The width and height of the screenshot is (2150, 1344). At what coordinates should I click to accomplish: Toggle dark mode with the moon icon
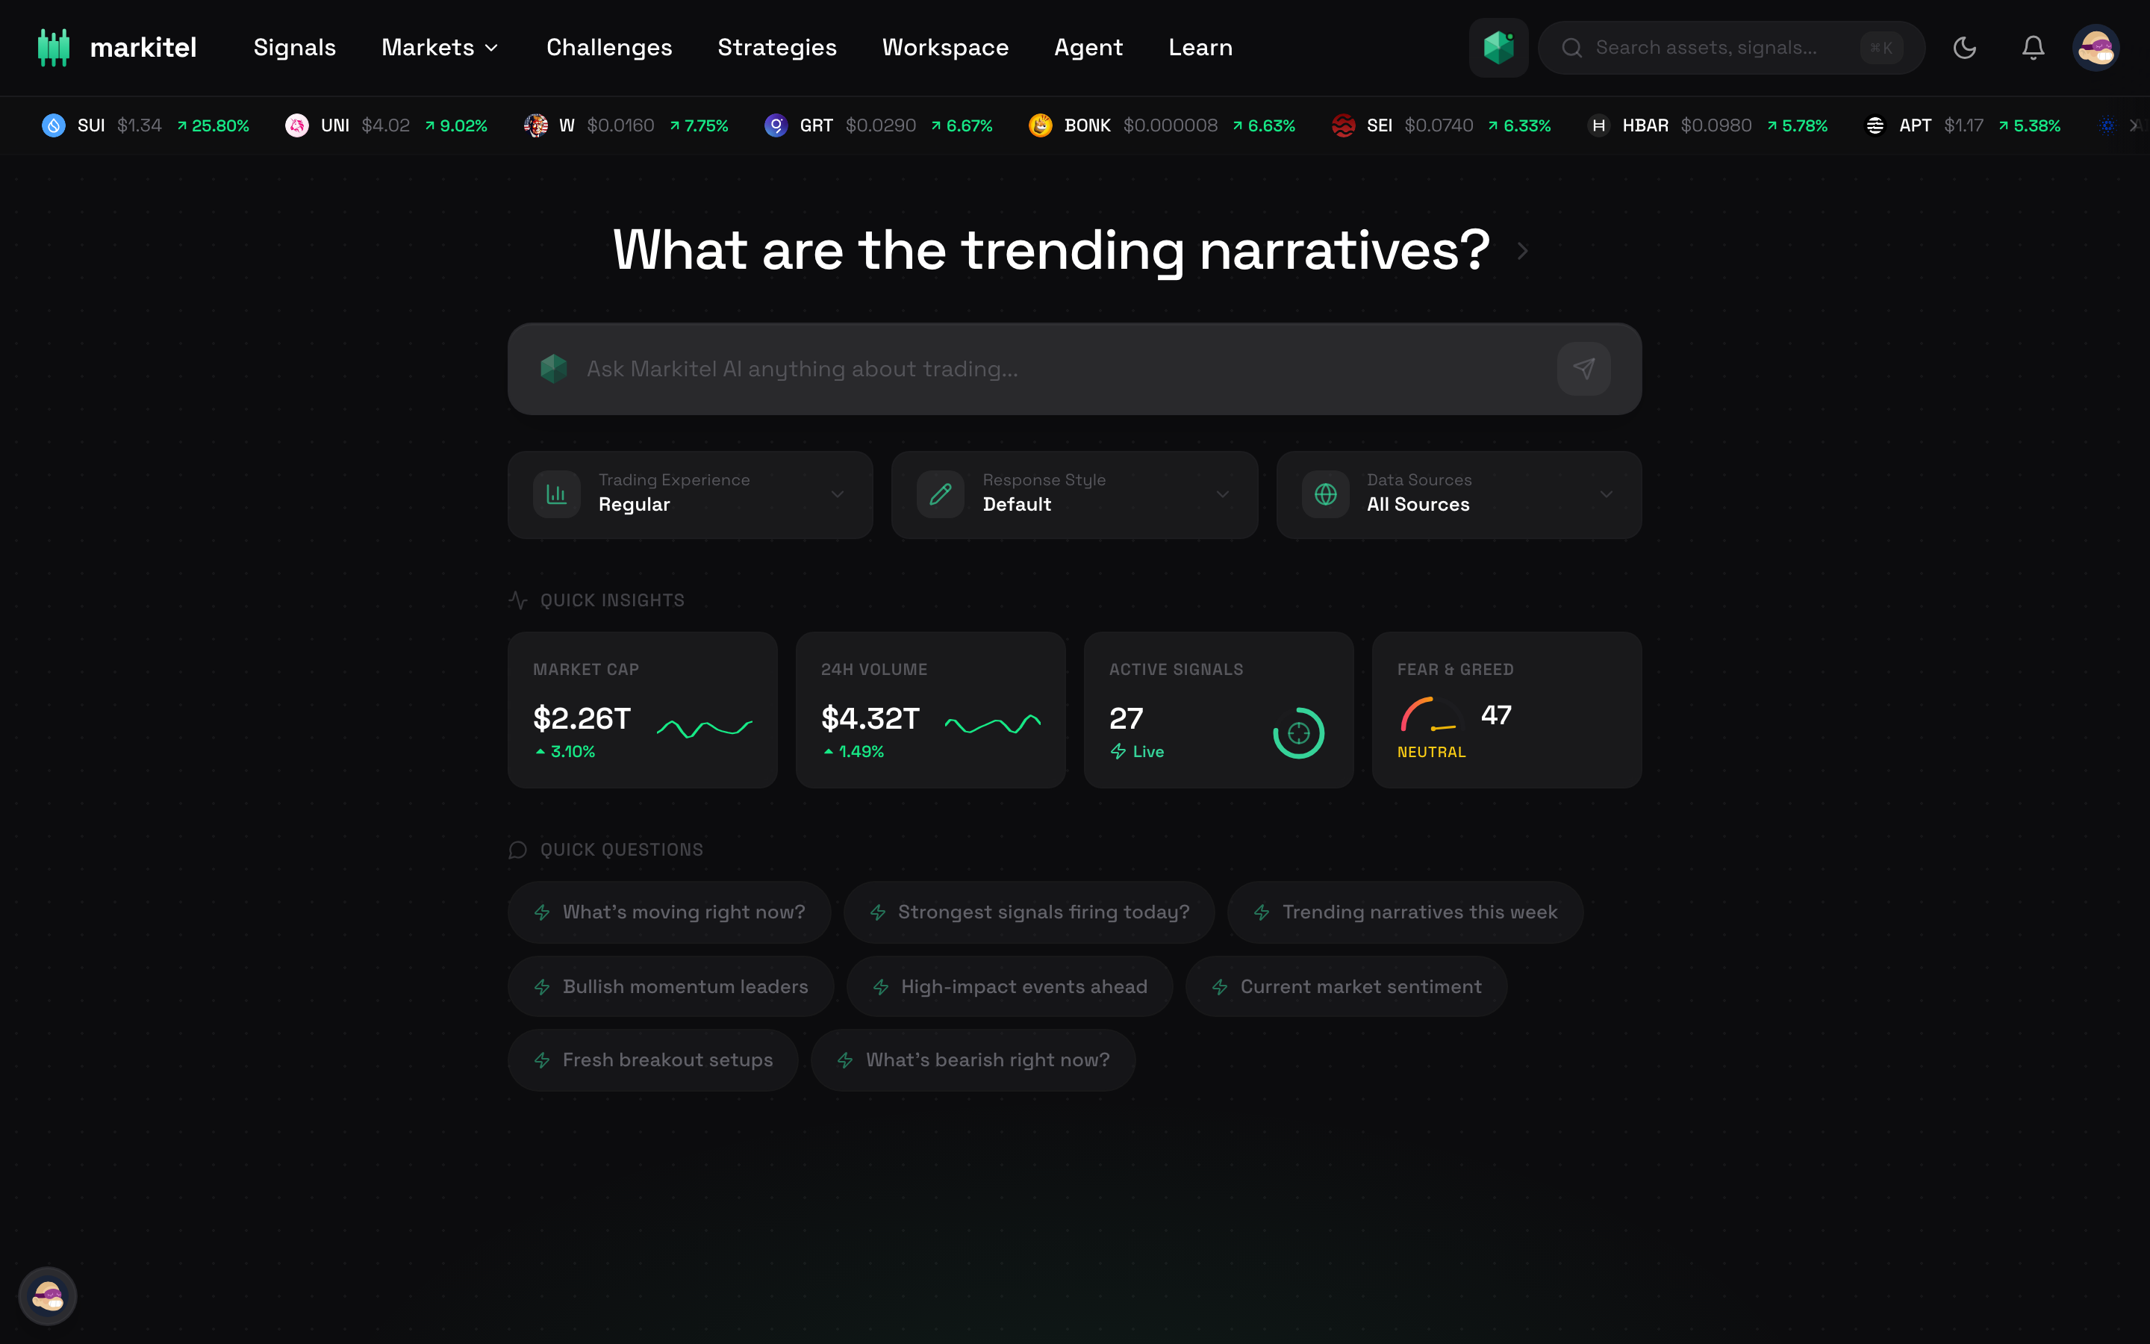pyautogui.click(x=1964, y=48)
